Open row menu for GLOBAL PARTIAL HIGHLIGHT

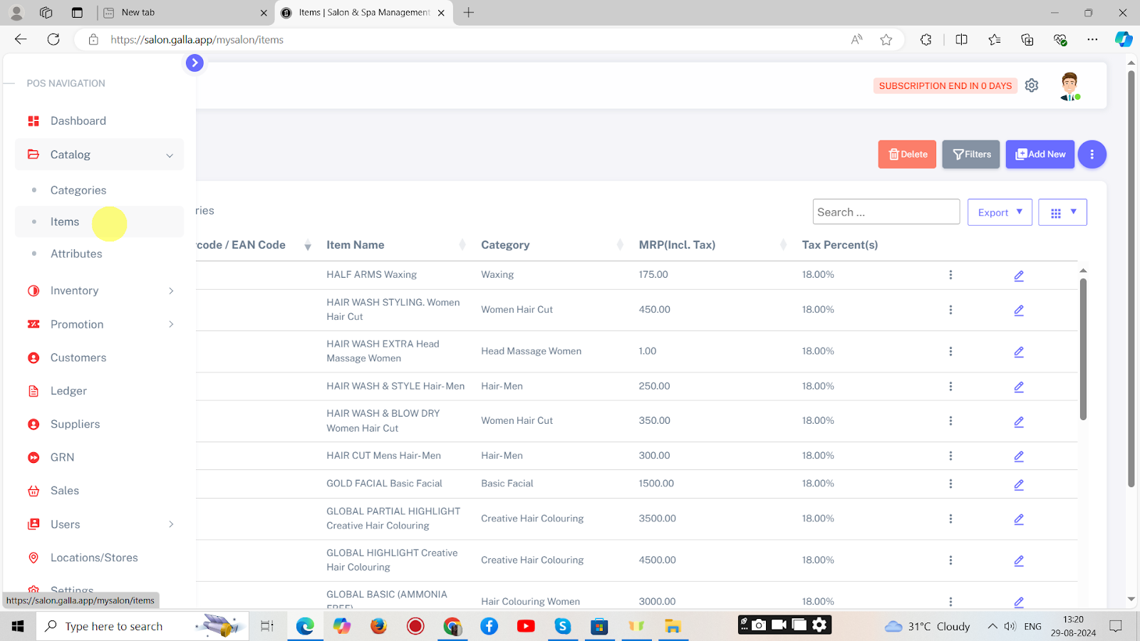(x=950, y=518)
